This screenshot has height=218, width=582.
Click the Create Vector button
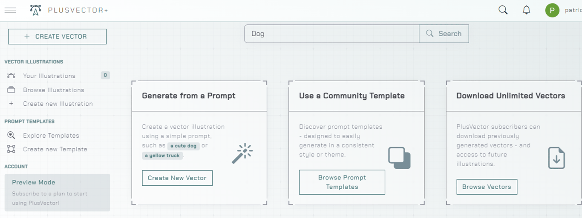[x=57, y=37]
